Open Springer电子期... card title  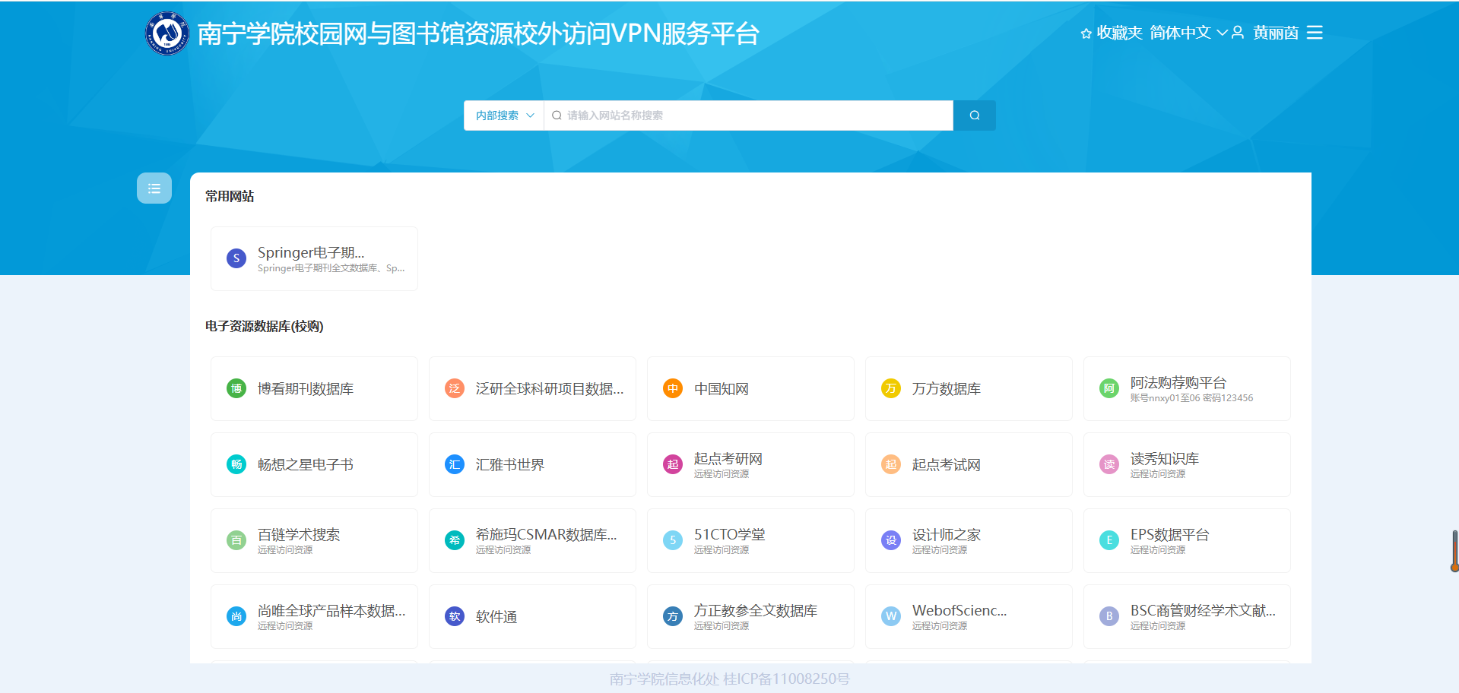(x=311, y=252)
